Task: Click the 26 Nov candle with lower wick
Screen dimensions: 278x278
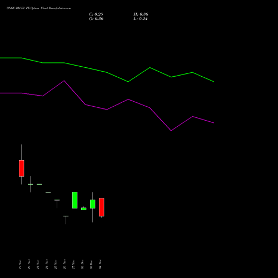Action: pos(66,216)
